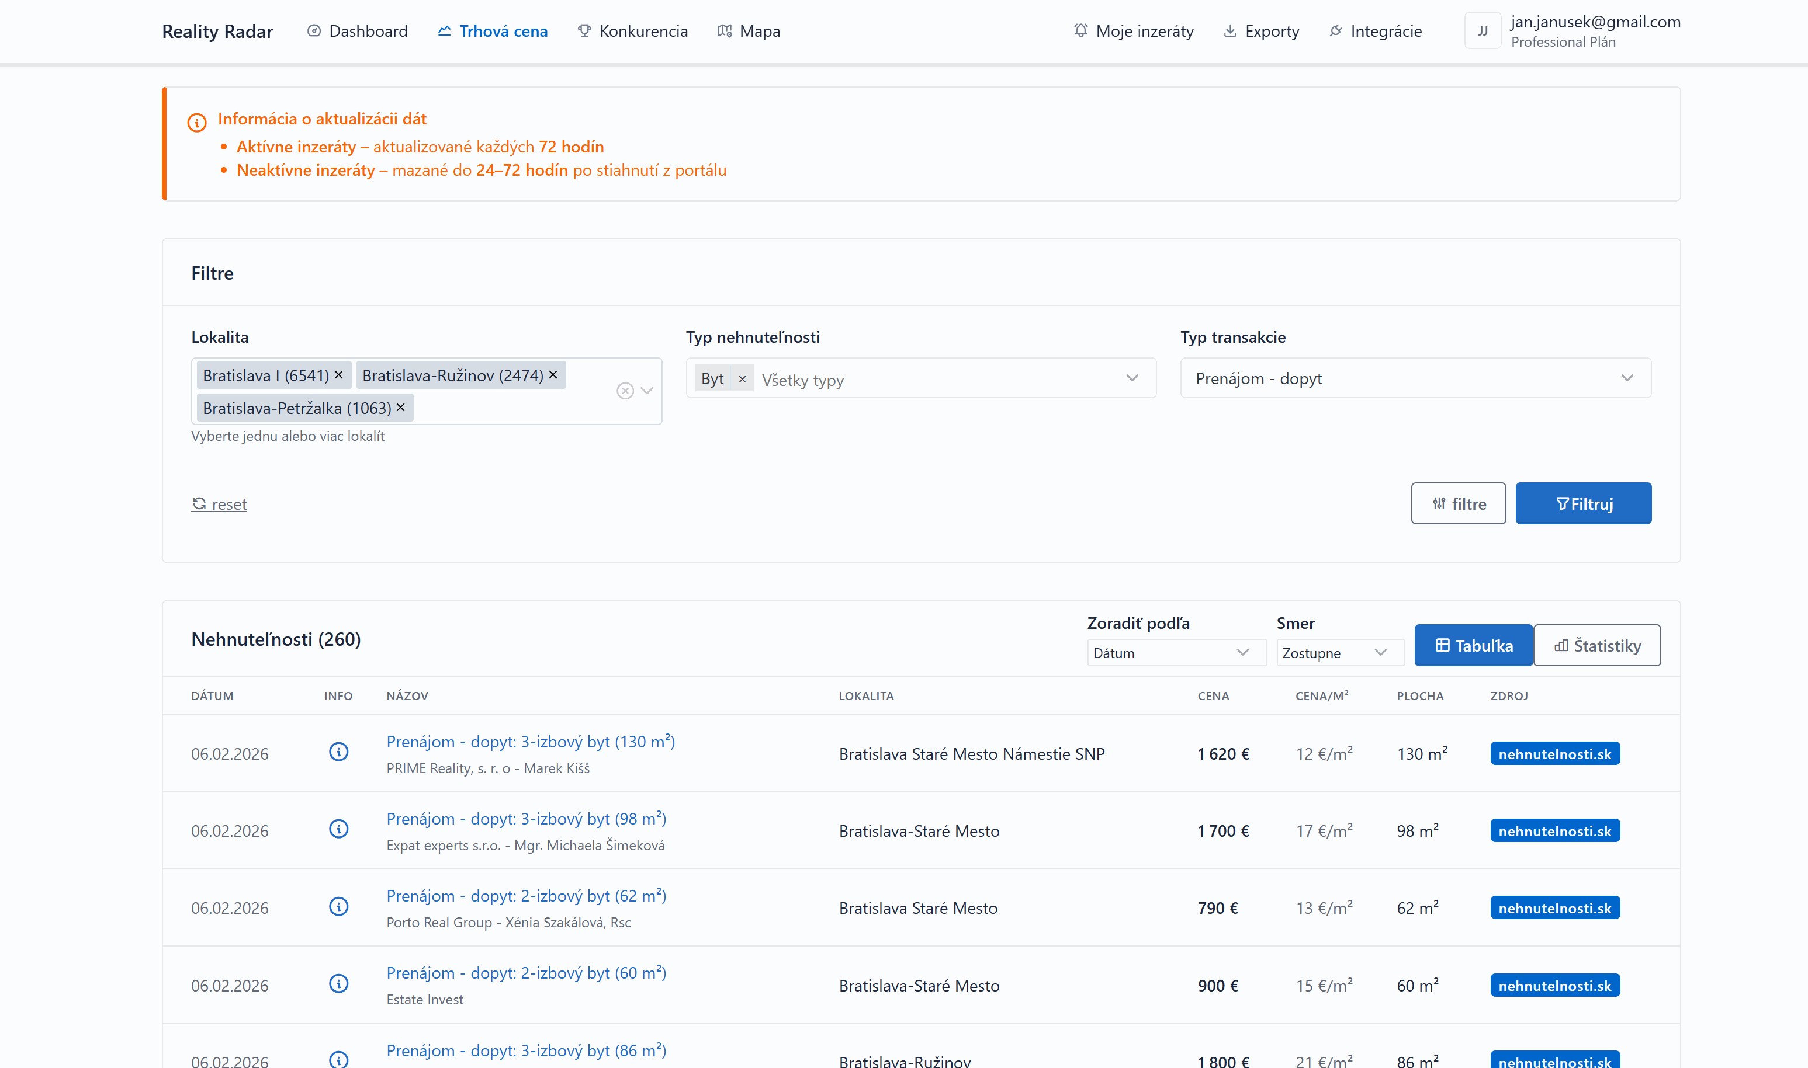Image resolution: width=1808 pixels, height=1068 pixels.
Task: Switch to Štatistiky view
Action: click(x=1597, y=646)
